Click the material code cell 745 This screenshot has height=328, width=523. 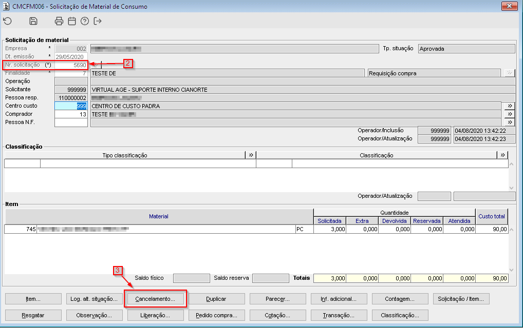coord(21,229)
